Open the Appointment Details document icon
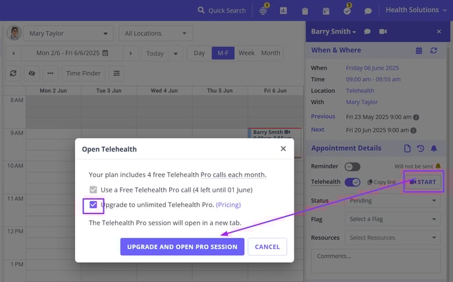453x282 pixels. 407,148
